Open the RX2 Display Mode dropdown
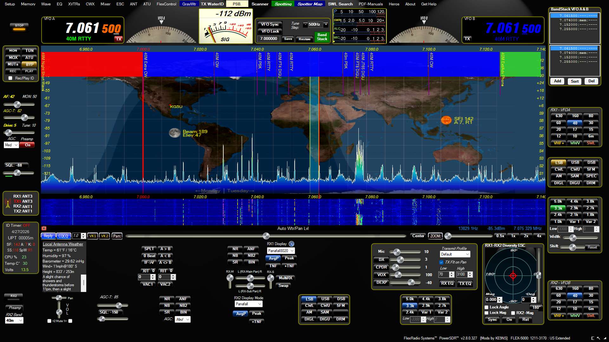The width and height of the screenshot is (609, 342). (x=248, y=304)
